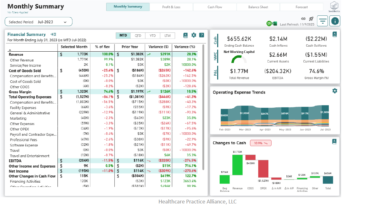Enable the LTM period toggle
Viewport: 391px width, 211px height.
tap(167, 36)
